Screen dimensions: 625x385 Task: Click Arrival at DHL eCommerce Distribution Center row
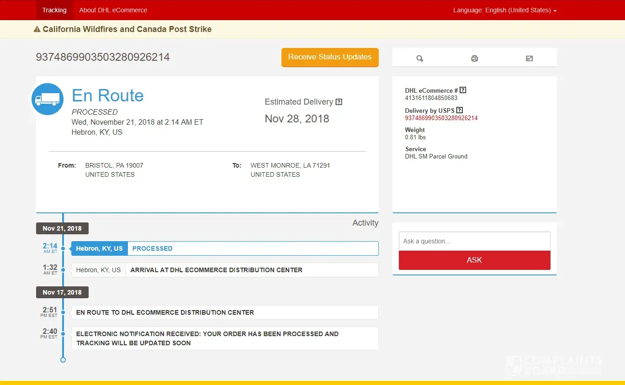tap(224, 270)
